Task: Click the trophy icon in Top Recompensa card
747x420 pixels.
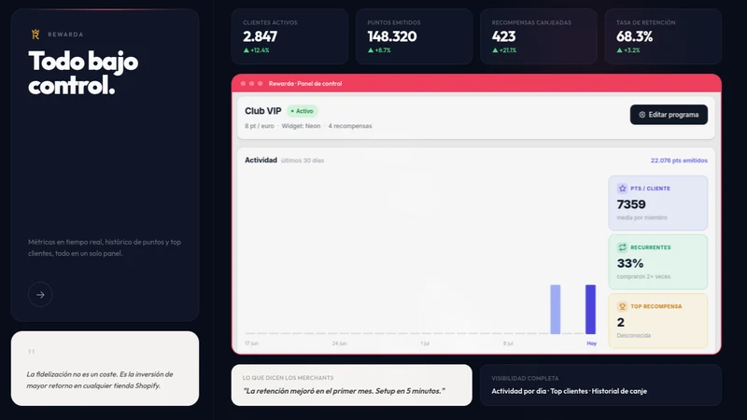Action: coord(622,306)
